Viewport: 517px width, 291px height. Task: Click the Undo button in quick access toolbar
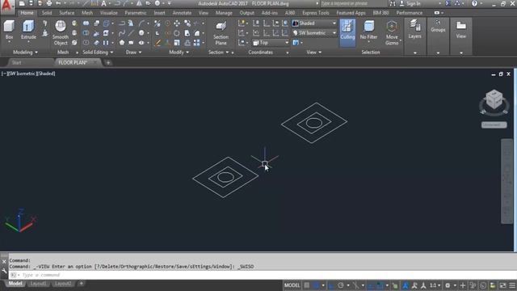pyautogui.click(x=58, y=3)
